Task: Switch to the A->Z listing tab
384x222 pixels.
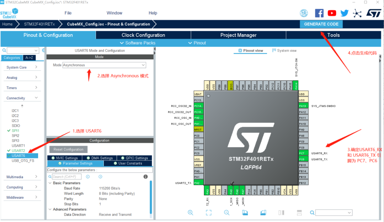Action: 29,58
